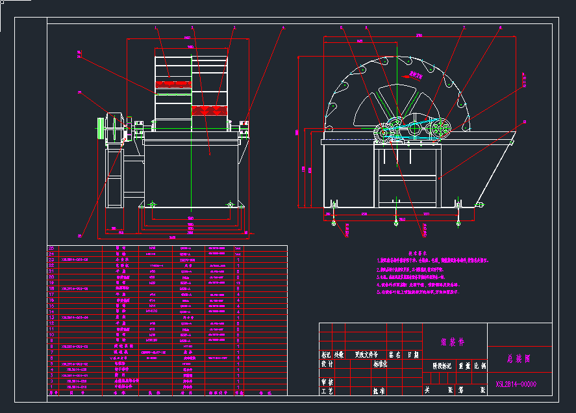Click the 设计 cell in title block
Screen dimensions: 576x413
coord(327,365)
